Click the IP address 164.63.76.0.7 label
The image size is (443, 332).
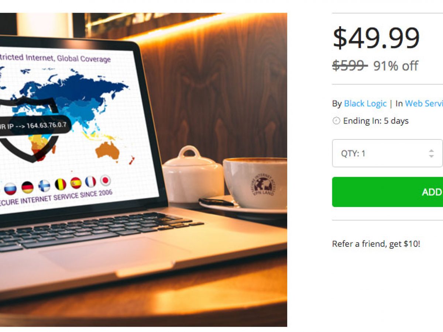click(46, 125)
